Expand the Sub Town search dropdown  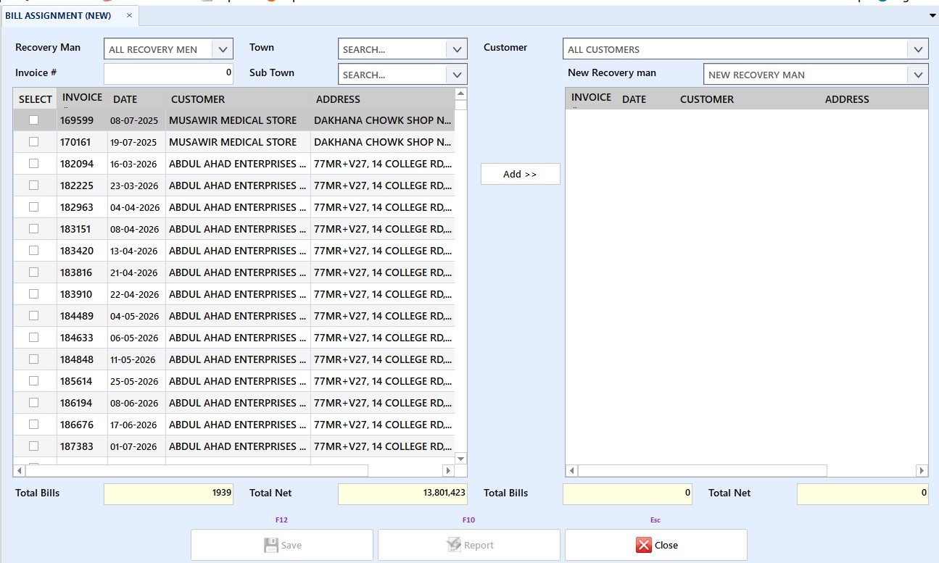tap(457, 75)
